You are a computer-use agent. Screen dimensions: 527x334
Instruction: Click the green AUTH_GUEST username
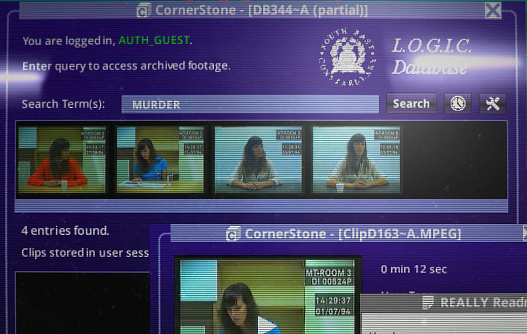tap(154, 40)
